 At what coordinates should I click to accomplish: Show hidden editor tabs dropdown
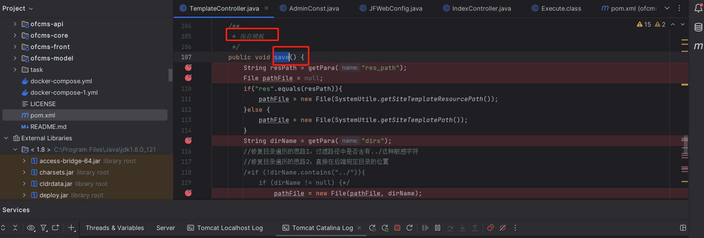[x=667, y=8]
